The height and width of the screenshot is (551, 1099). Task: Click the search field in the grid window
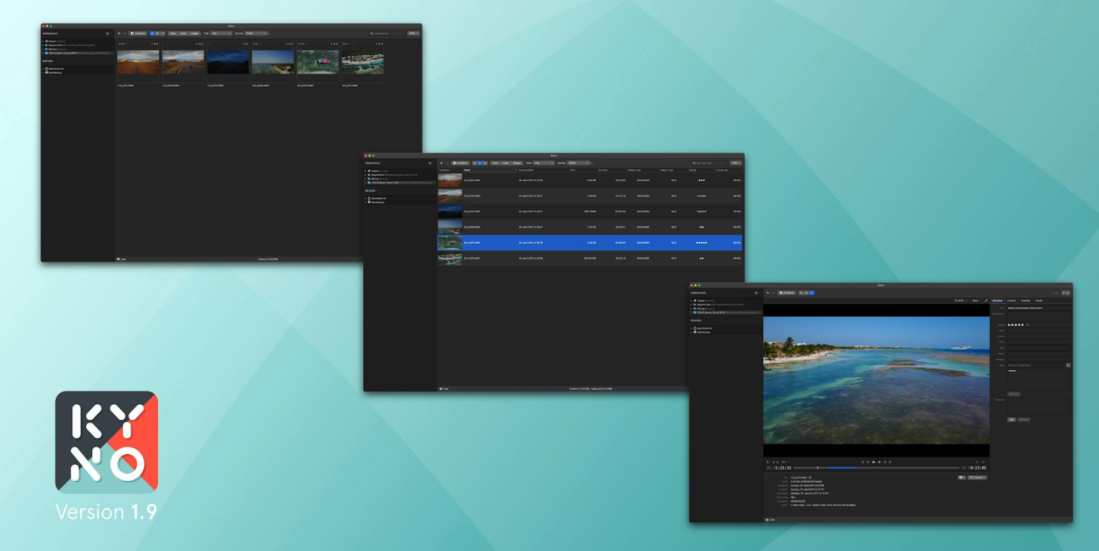coord(387,34)
